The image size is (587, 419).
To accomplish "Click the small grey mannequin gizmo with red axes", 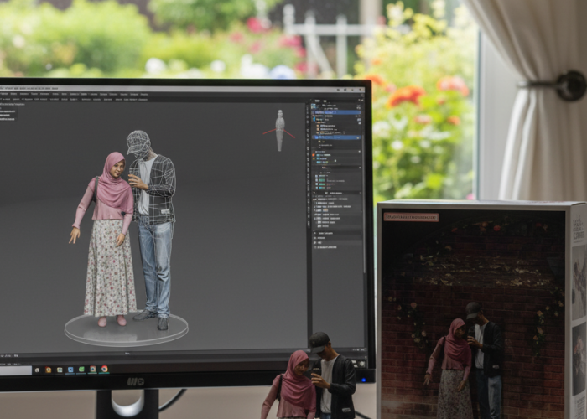I will 279,130.
